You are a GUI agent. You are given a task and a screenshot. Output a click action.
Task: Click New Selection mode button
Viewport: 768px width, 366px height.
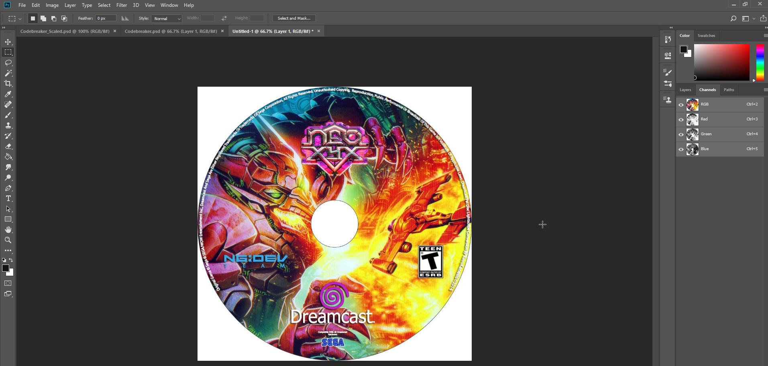point(33,18)
